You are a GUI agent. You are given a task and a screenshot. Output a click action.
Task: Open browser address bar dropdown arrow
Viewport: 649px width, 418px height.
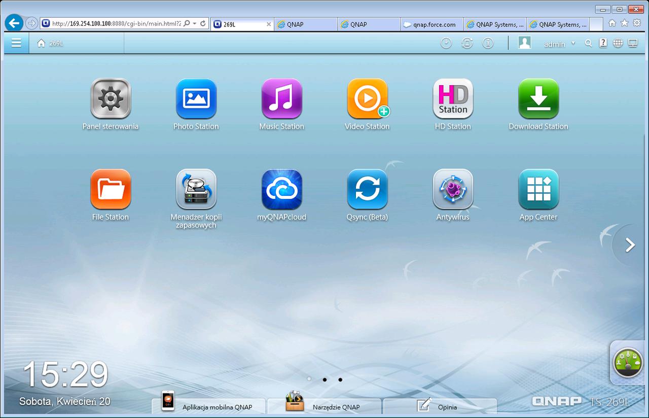pyautogui.click(x=194, y=23)
